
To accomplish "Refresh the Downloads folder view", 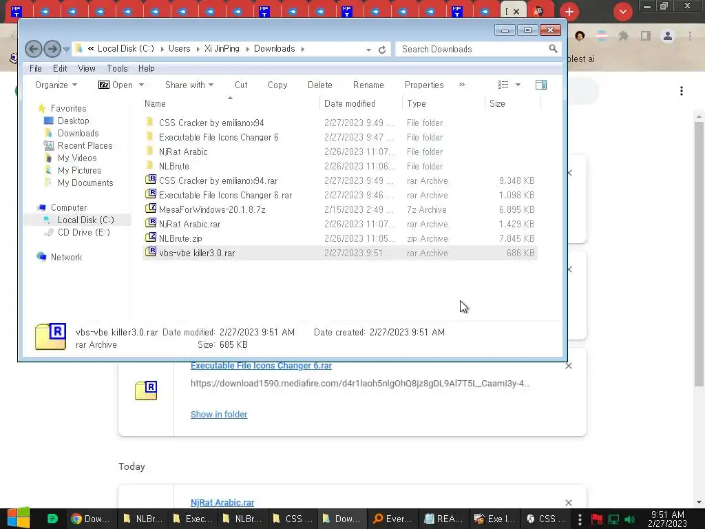I will coord(381,50).
